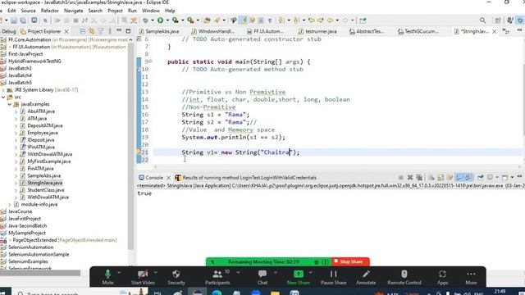Open the hidden editor tabs list
This screenshot has width=525, height=295.
[x=506, y=31]
